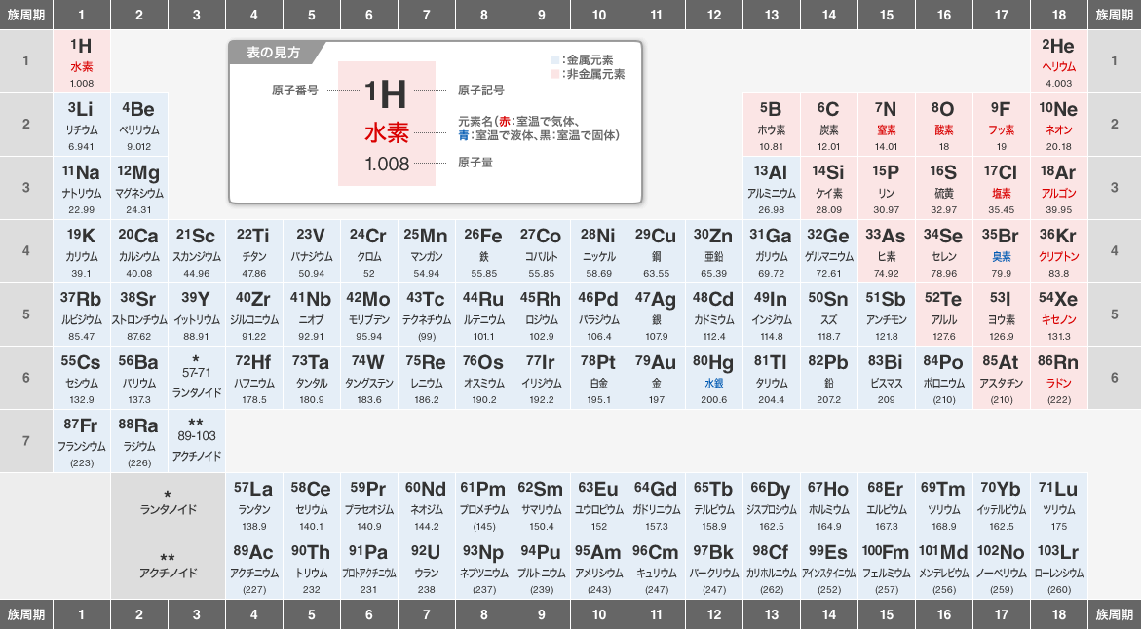Select group 18 column header at top

coord(1058,15)
